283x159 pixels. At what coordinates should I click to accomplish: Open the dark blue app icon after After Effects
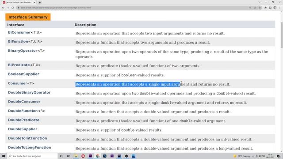tap(119, 156)
